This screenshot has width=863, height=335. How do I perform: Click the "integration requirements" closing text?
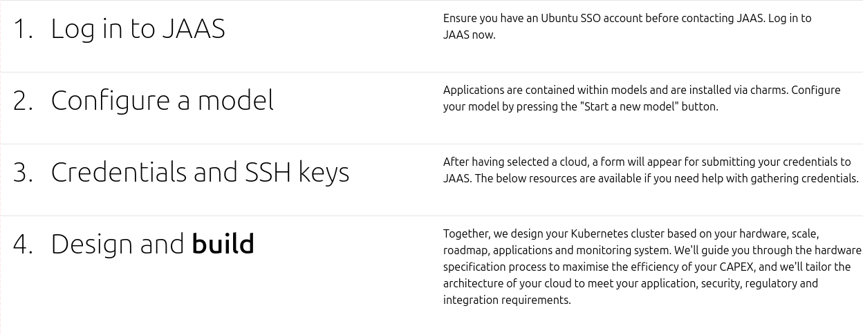[507, 300]
